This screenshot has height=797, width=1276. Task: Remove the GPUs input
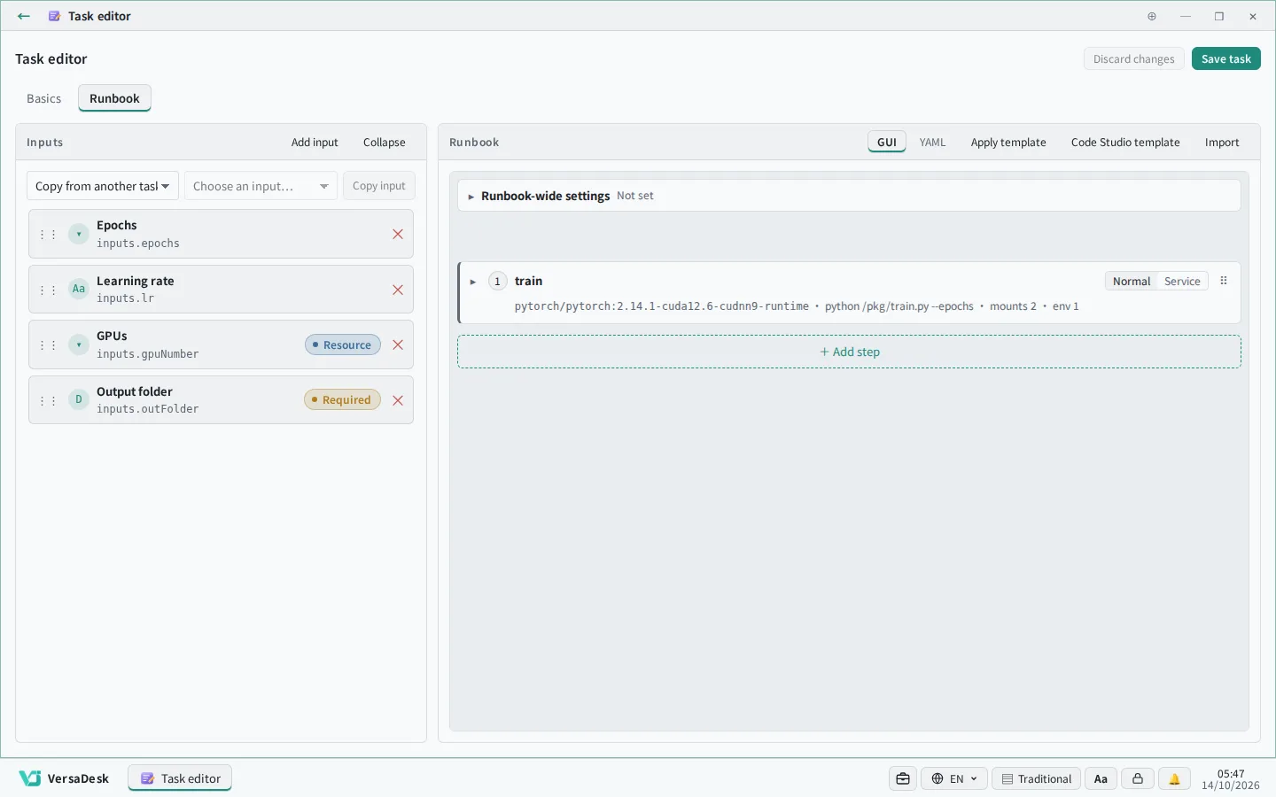click(398, 345)
